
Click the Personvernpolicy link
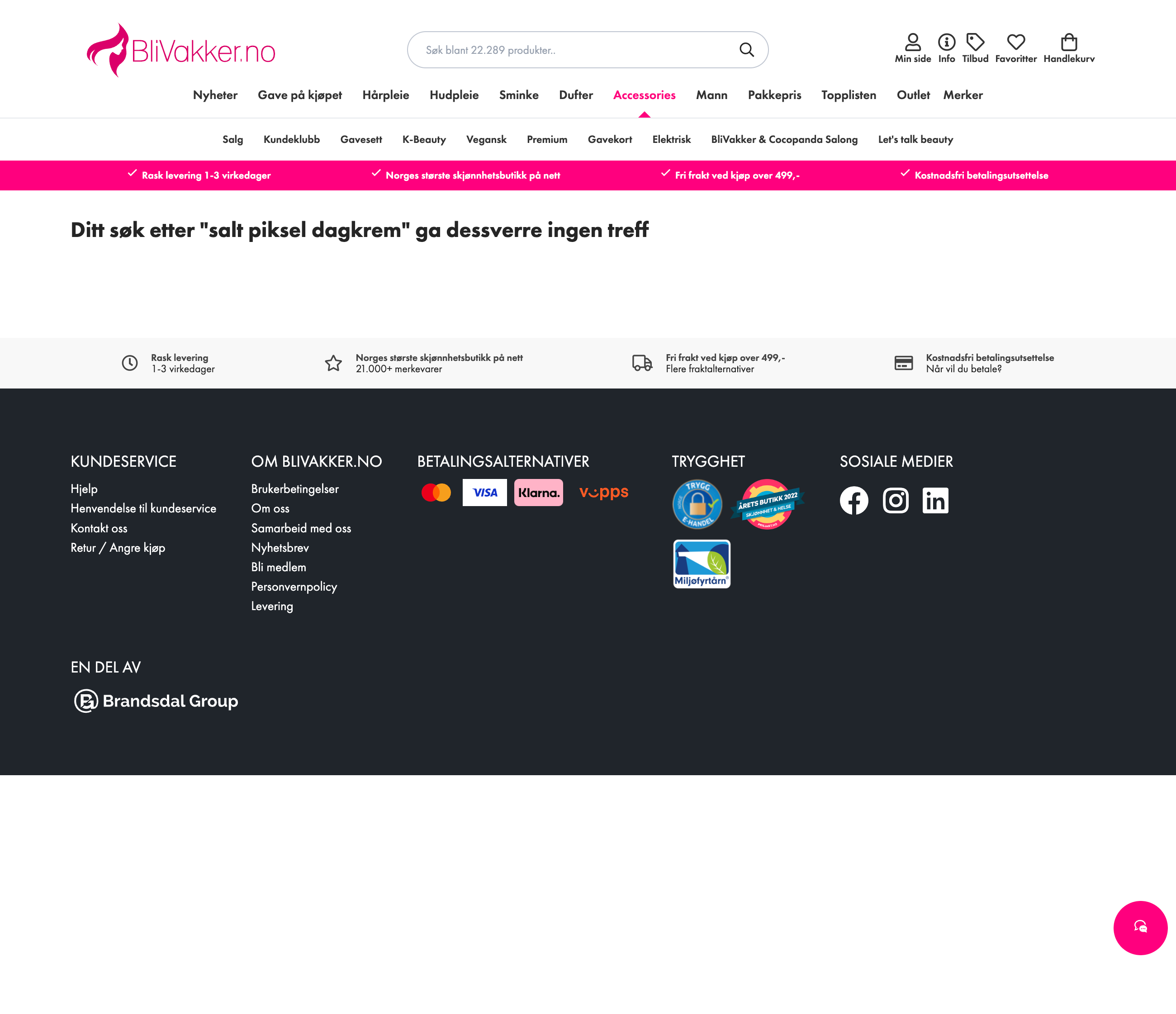[294, 587]
